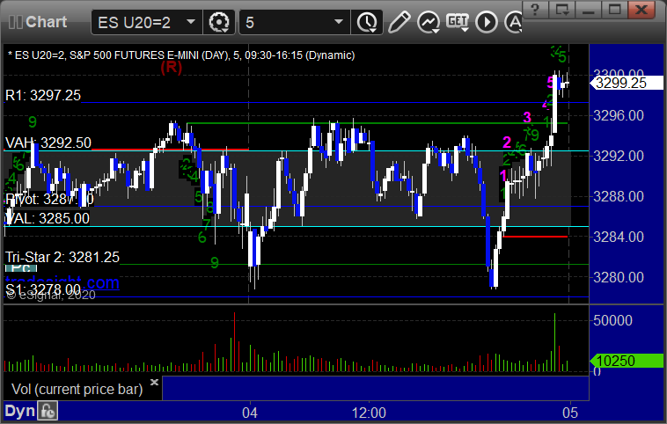Click the VAL: 3285.00 label
This screenshot has width=667, height=424.
tap(48, 218)
